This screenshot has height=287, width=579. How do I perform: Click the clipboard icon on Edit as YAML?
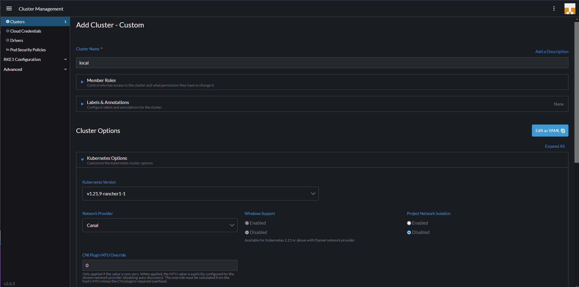click(x=563, y=131)
